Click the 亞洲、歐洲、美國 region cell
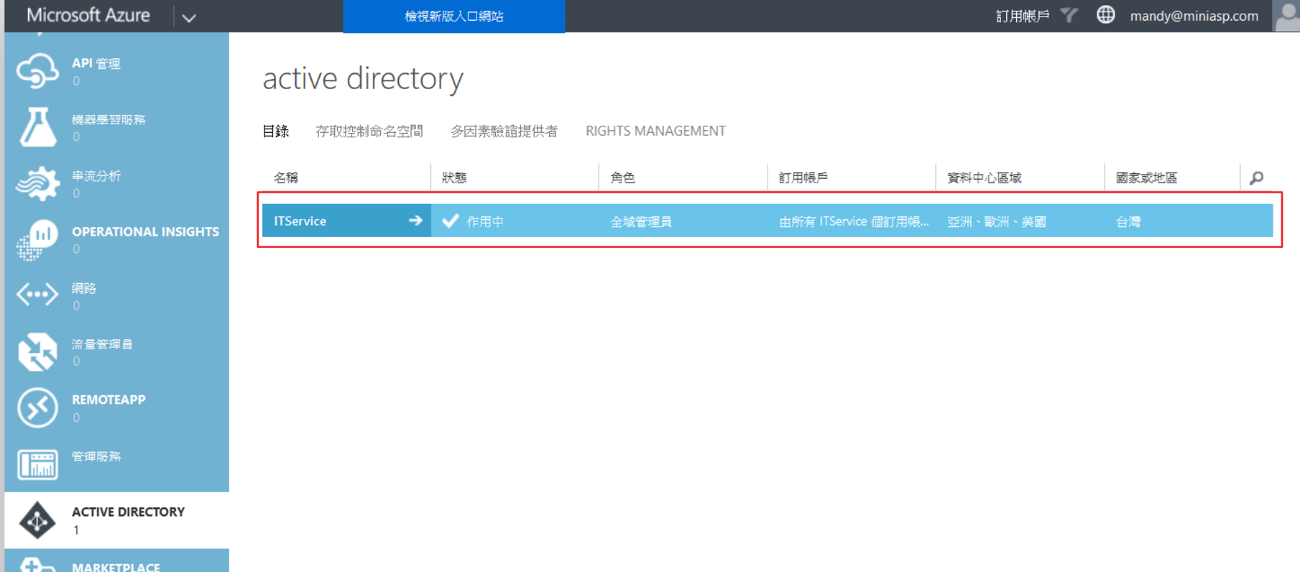This screenshot has height=572, width=1300. point(997,221)
